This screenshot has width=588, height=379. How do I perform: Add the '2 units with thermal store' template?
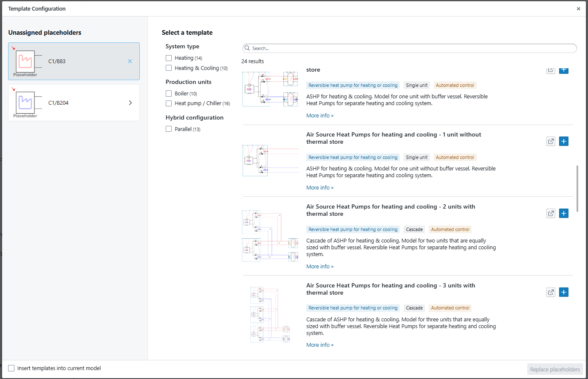coord(563,214)
